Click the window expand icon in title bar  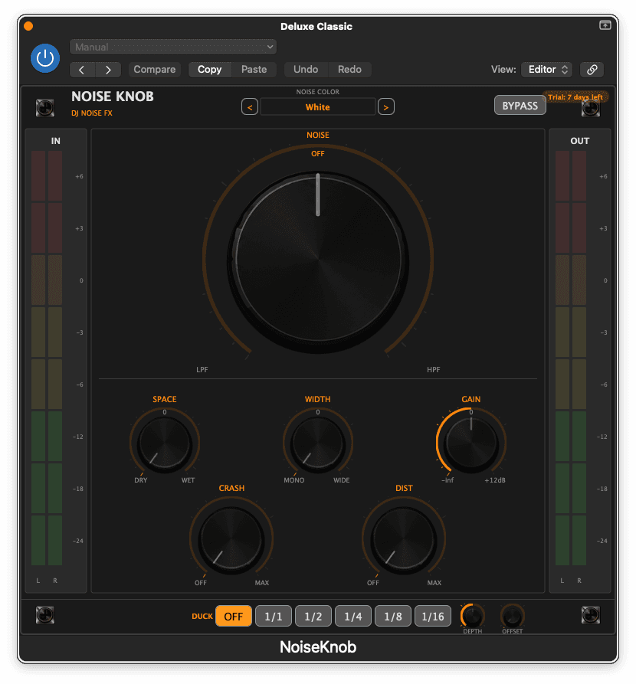coord(605,25)
